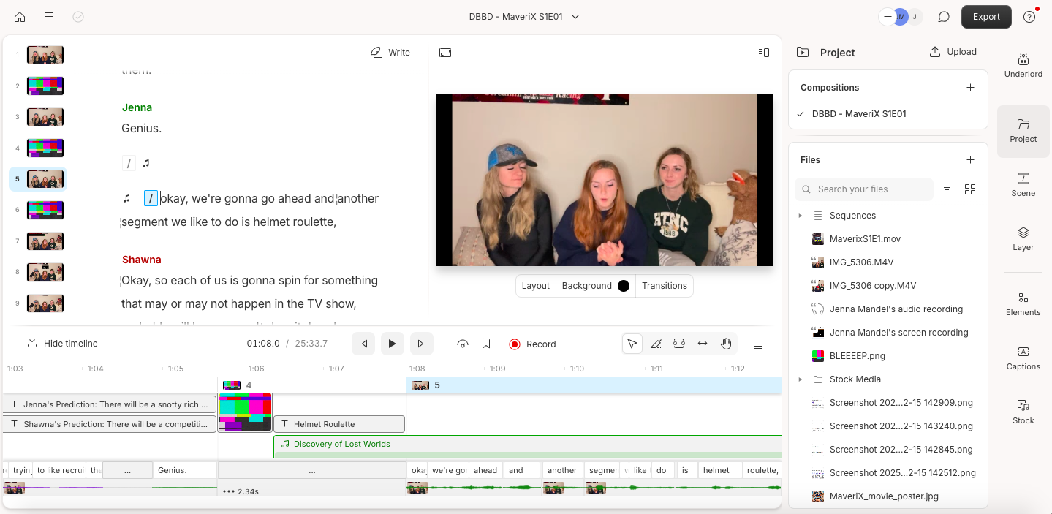Open the Elements sidebar tab
This screenshot has height=514, width=1052.
click(x=1023, y=304)
